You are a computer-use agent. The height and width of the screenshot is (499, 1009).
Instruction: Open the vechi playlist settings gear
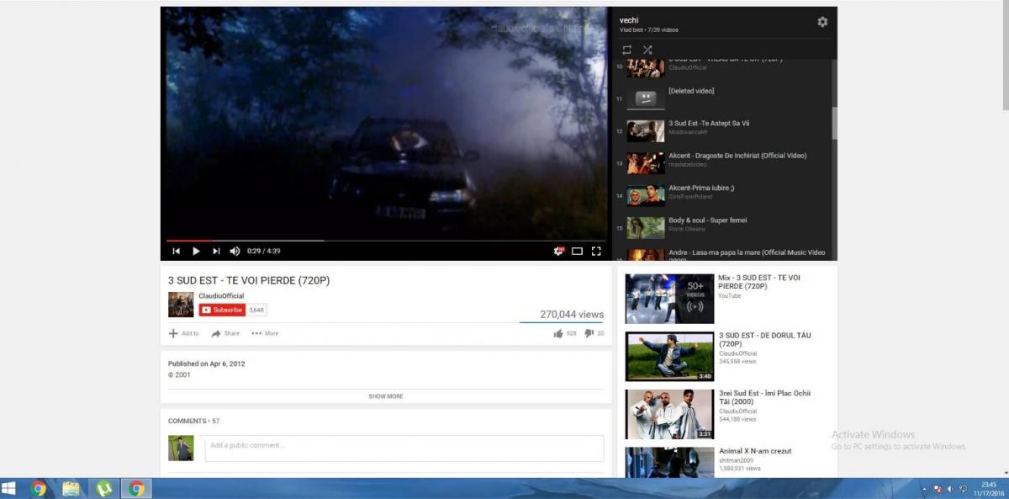pos(822,22)
